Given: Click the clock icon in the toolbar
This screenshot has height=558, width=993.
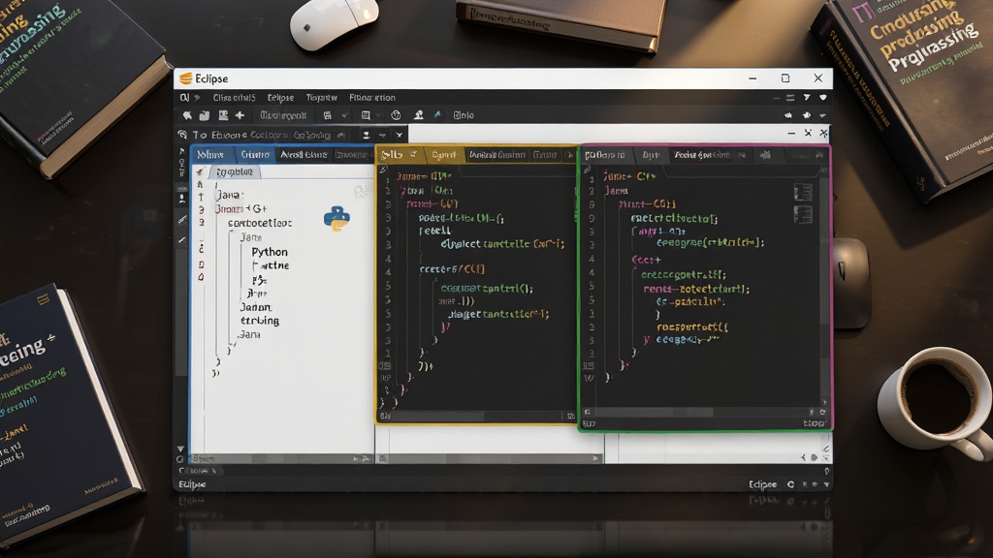Looking at the screenshot, I should coord(396,115).
